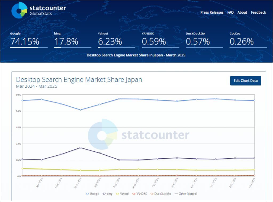The image size is (273, 202).
Task: Click the 32% y-axis label
Action: click(x=18, y=144)
